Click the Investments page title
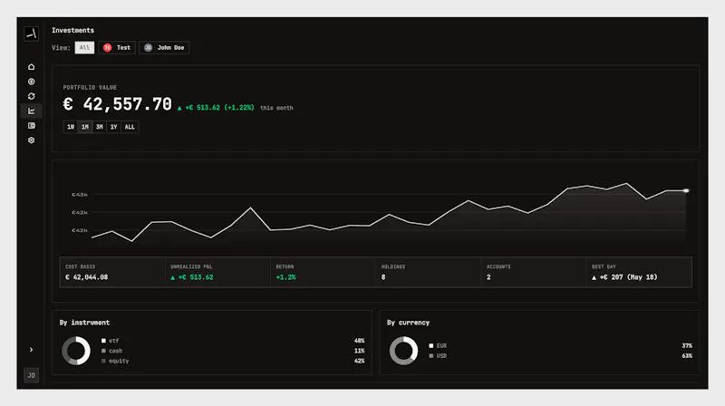 point(73,31)
